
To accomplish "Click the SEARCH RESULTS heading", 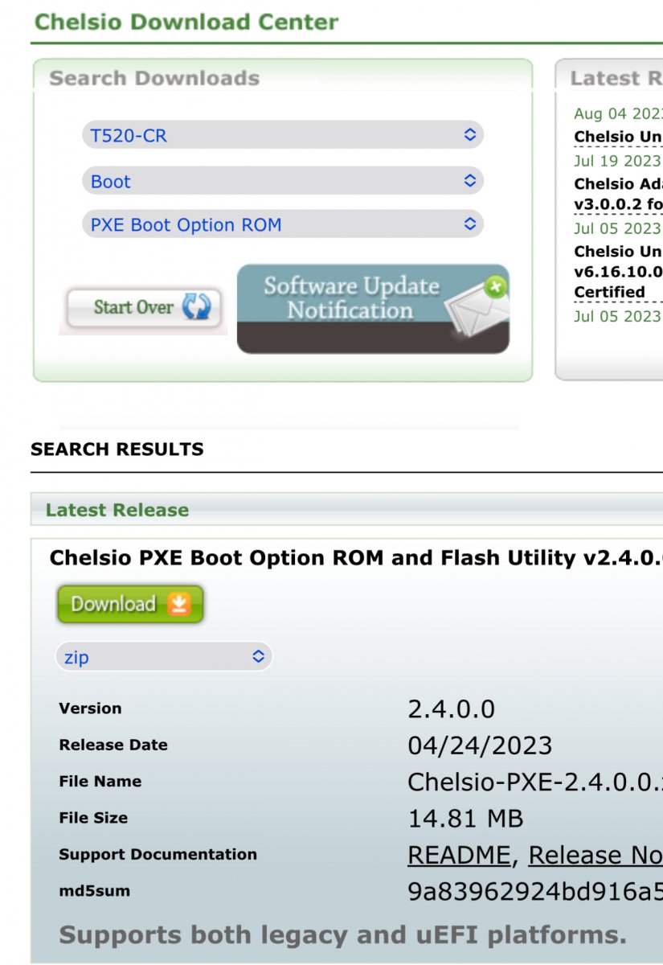I will 117,449.
